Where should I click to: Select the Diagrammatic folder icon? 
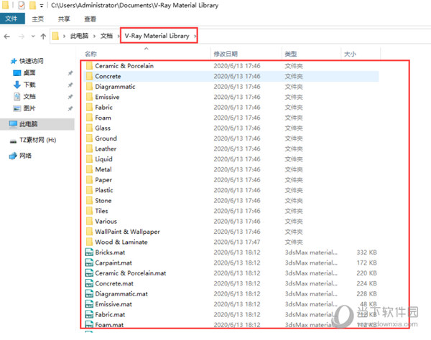tap(89, 87)
